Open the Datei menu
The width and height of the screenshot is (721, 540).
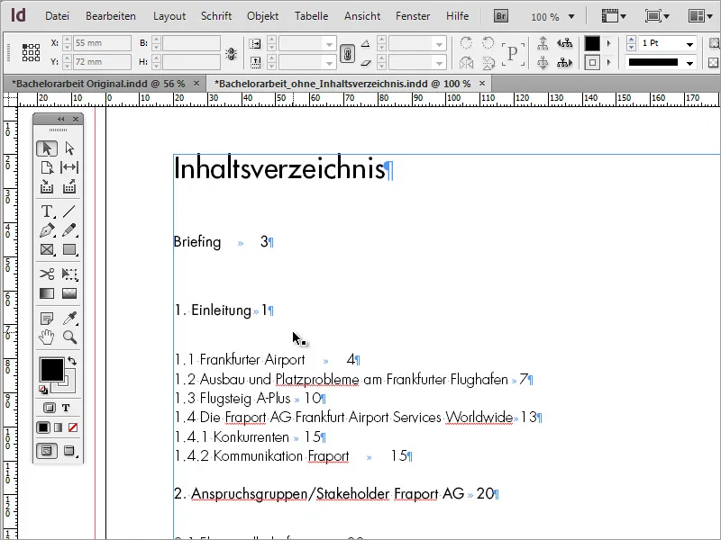tap(57, 16)
